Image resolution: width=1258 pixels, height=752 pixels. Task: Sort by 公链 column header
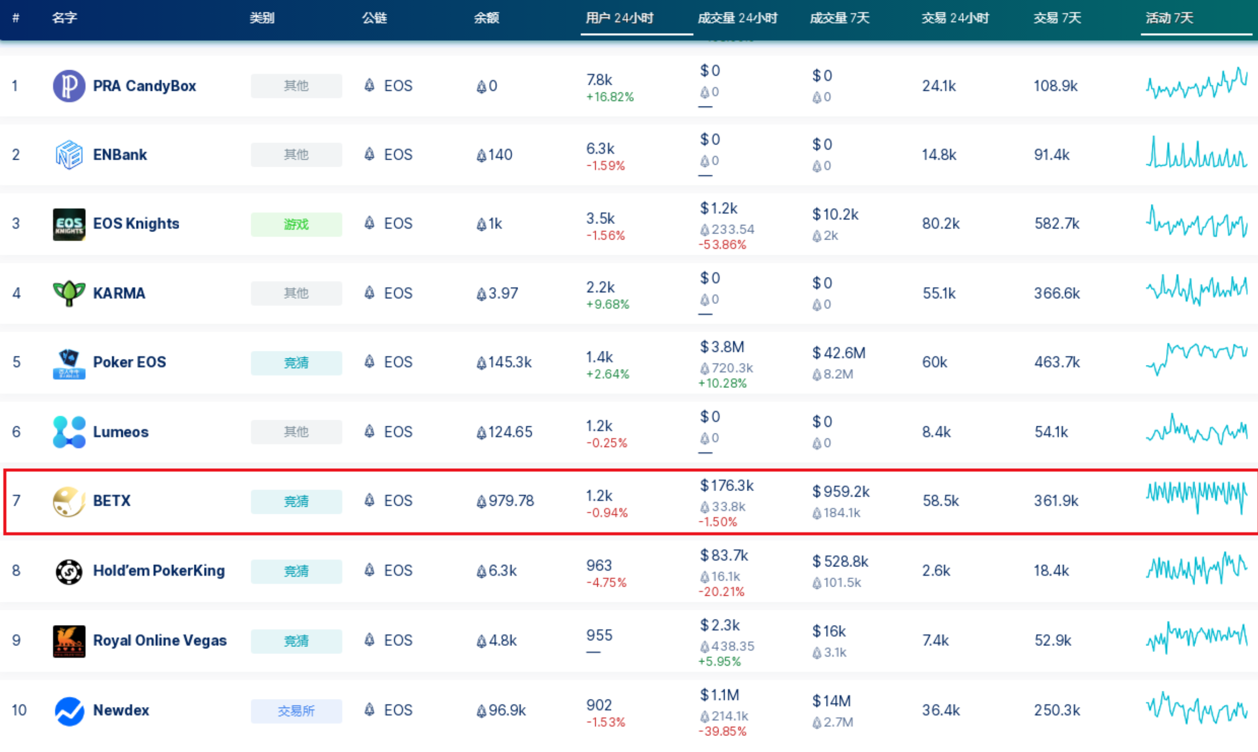(374, 18)
